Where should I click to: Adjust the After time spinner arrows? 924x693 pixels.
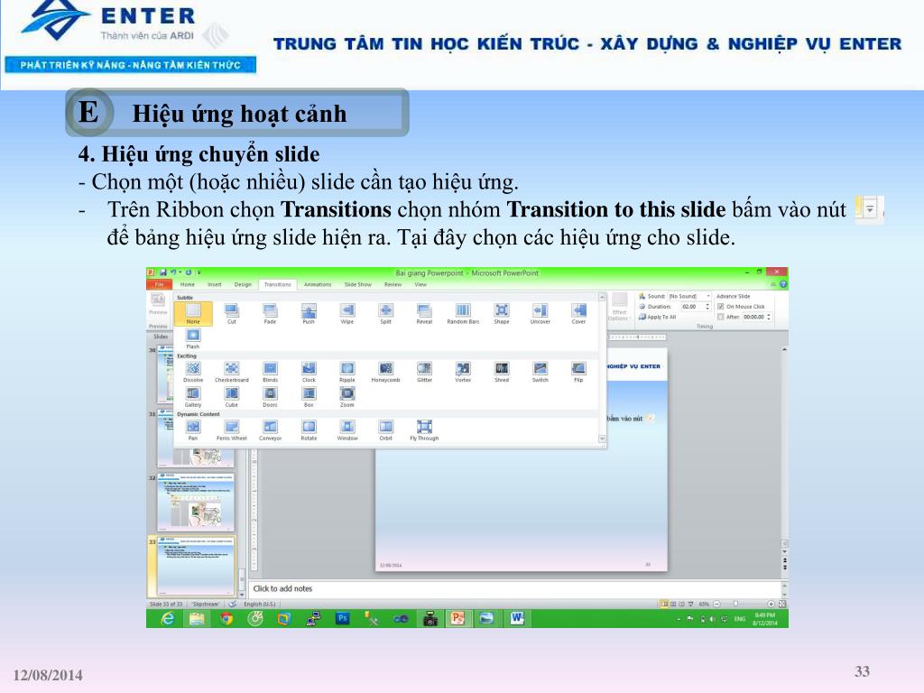point(769,317)
